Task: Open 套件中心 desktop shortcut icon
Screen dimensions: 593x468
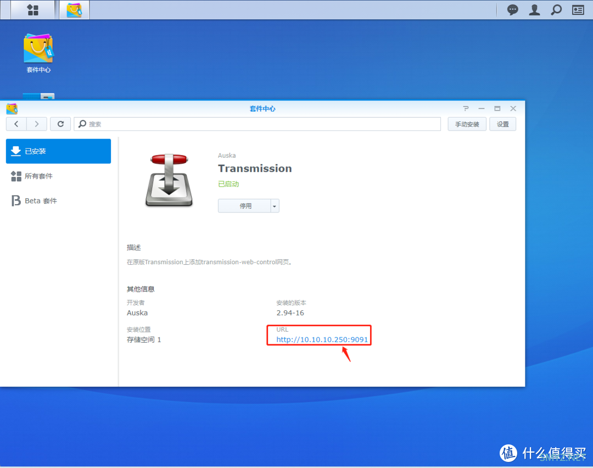Action: pos(38,53)
